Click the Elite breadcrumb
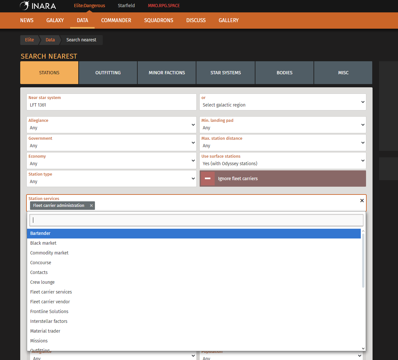Viewport: 398px width, 360px height. click(x=29, y=40)
